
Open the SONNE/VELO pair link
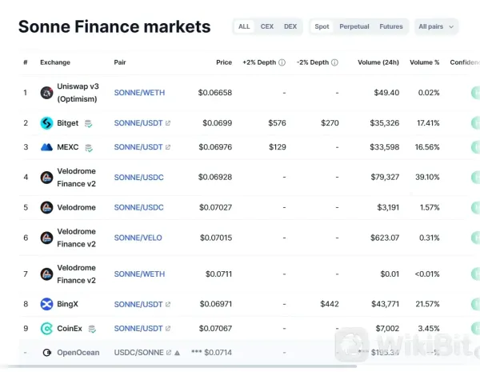coord(138,238)
